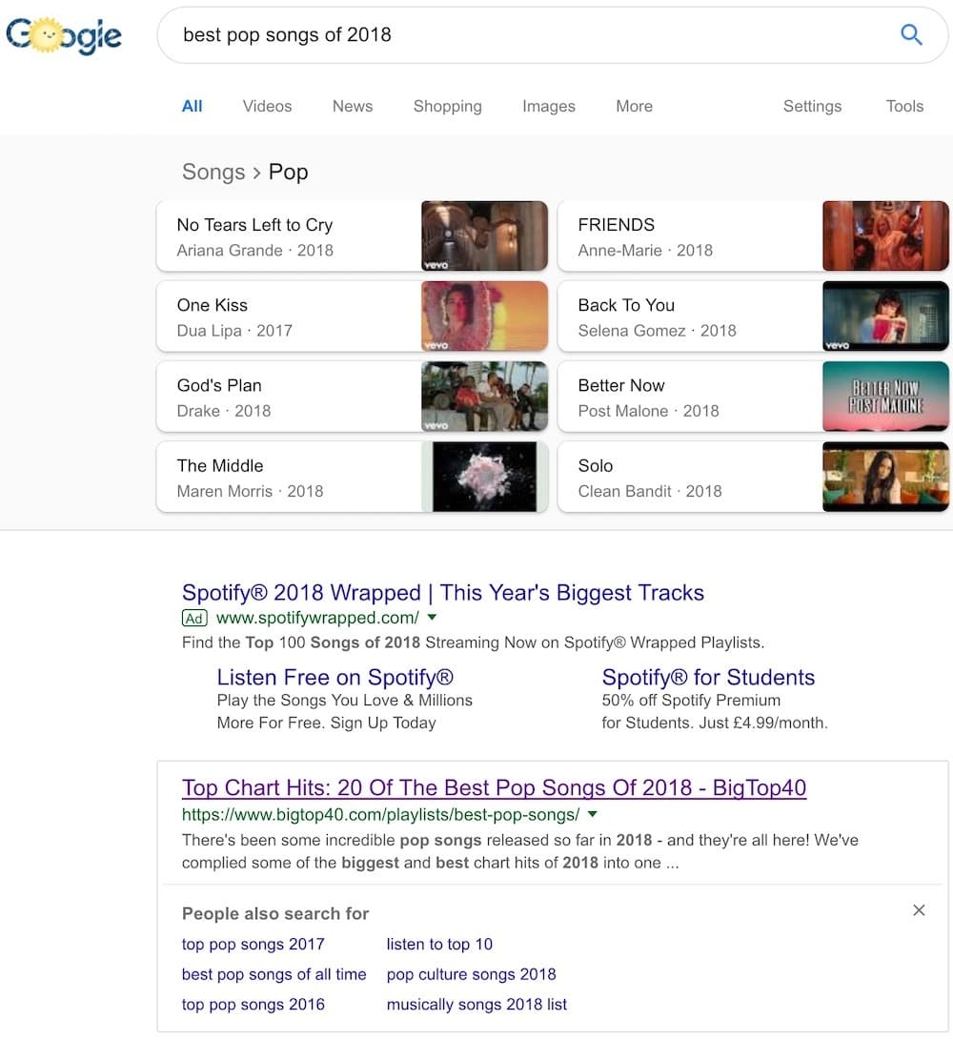Search best pop songs of all time

click(274, 974)
